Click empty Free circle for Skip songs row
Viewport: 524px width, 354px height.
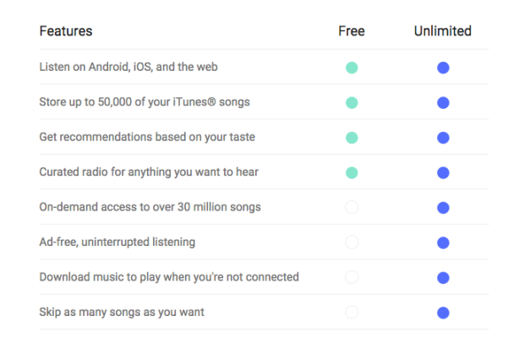click(x=352, y=313)
